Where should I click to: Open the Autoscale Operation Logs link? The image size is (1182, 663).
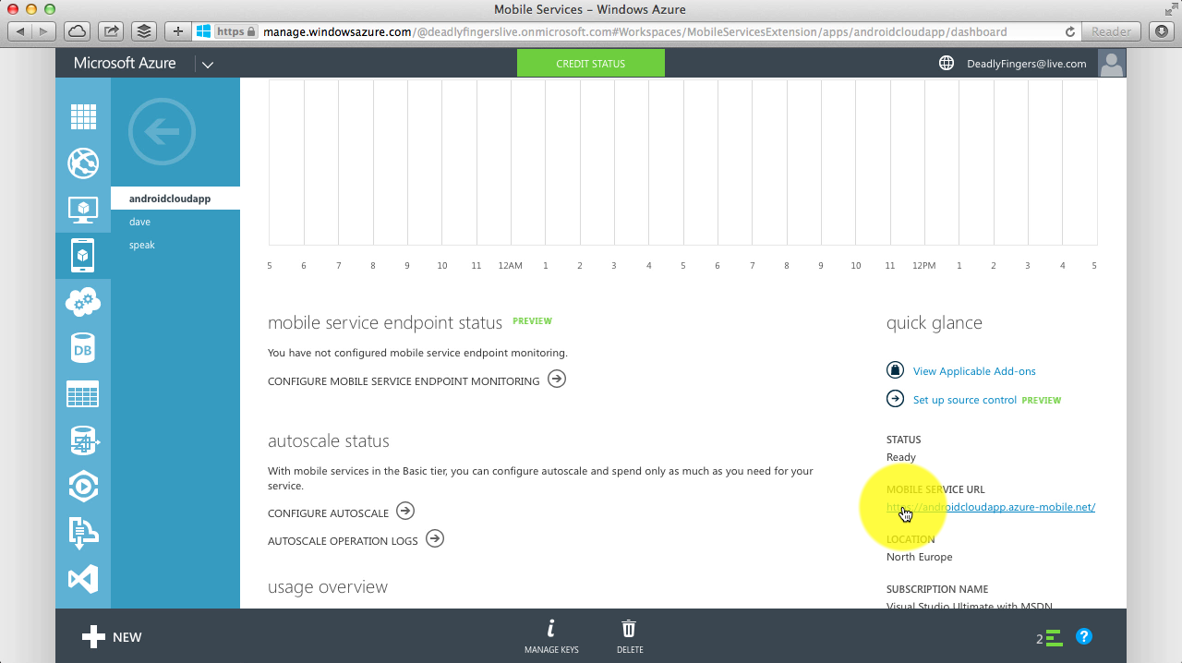tap(343, 540)
